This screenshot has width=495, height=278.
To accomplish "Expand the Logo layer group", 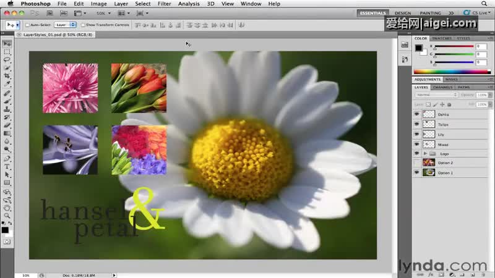I will click(x=425, y=153).
